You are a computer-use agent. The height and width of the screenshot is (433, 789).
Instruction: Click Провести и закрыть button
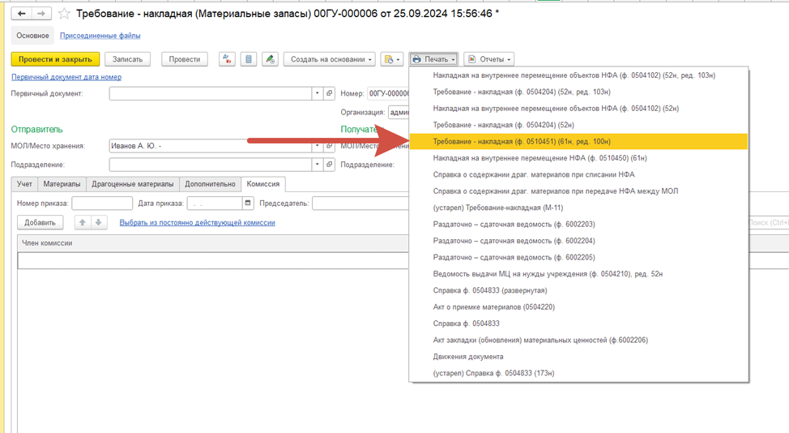click(55, 59)
